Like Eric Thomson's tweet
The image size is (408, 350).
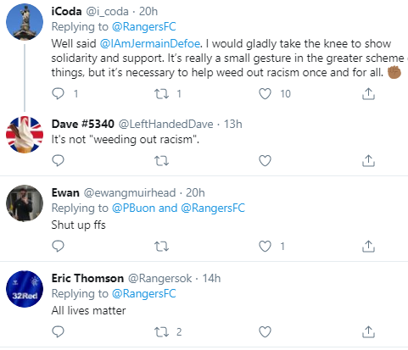tap(265, 332)
